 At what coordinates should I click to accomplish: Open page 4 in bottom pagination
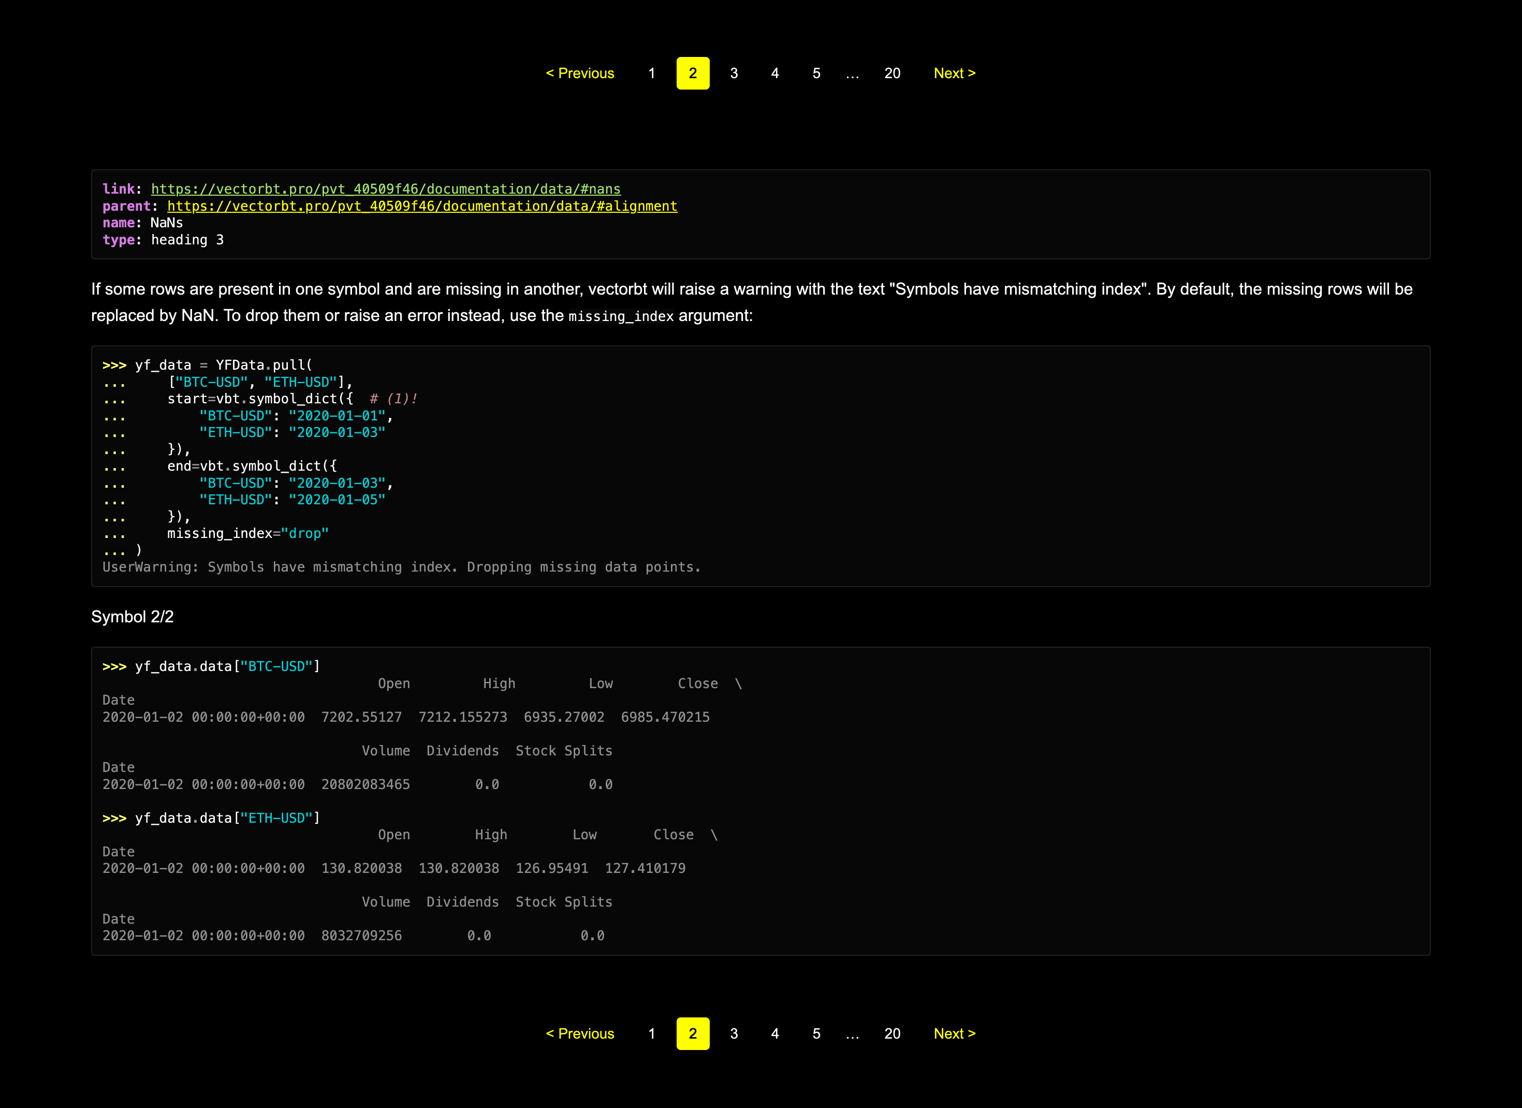pyautogui.click(x=774, y=1033)
